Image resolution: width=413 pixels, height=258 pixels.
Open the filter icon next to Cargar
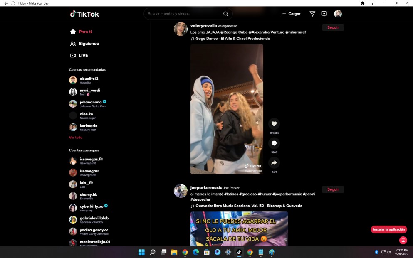point(312,14)
